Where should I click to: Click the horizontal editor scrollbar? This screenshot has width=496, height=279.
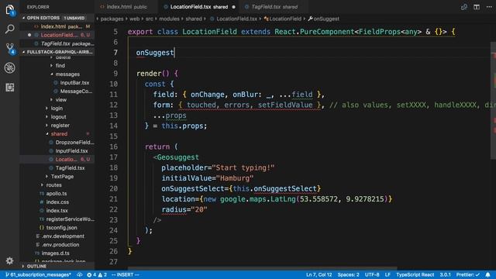(x=263, y=268)
